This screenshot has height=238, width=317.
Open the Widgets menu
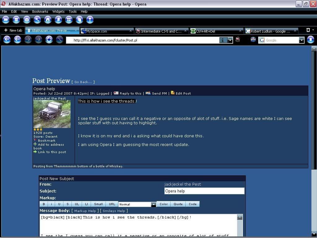tap(58, 11)
